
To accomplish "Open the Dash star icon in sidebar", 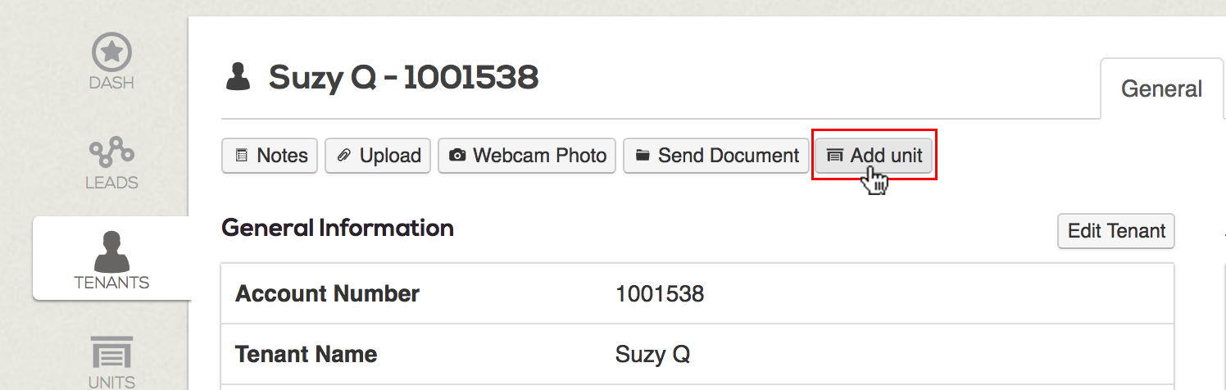I will (111, 52).
